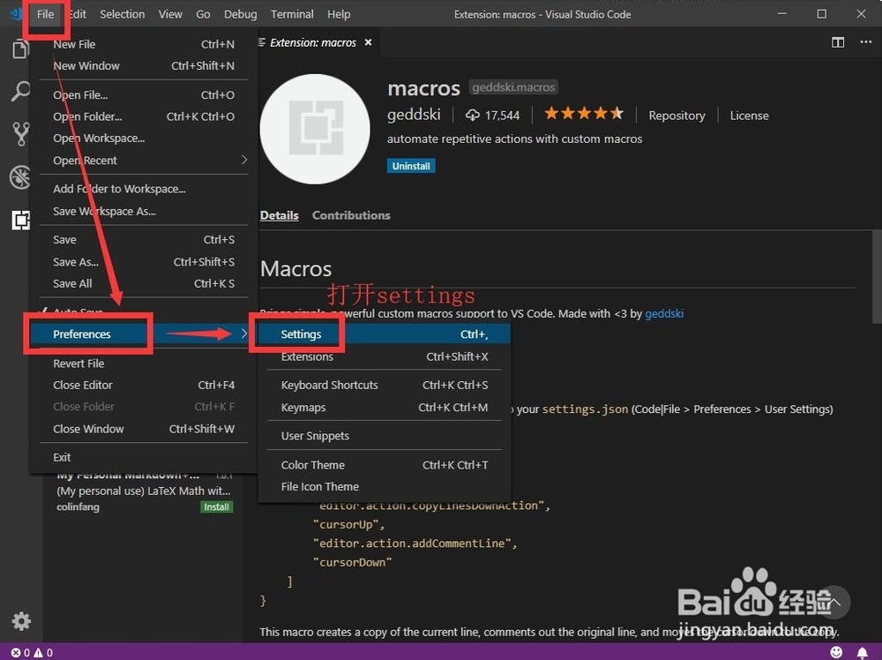This screenshot has height=660, width=882.
Task: Choose File Icon Theme entry
Action: [385, 487]
